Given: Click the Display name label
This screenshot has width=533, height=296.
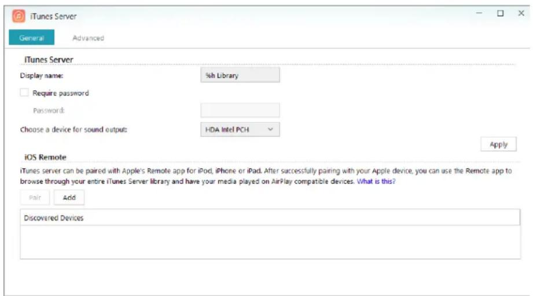Looking at the screenshot, I should coord(42,75).
